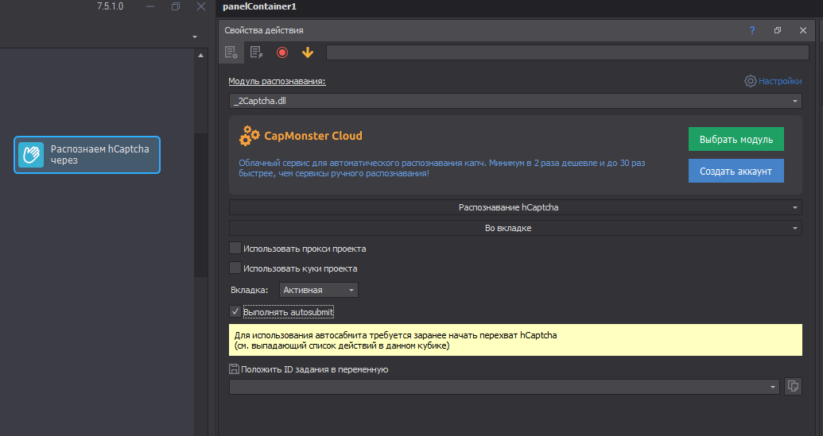
Task: Click the yellow autosubmit hint message
Action: coord(515,340)
